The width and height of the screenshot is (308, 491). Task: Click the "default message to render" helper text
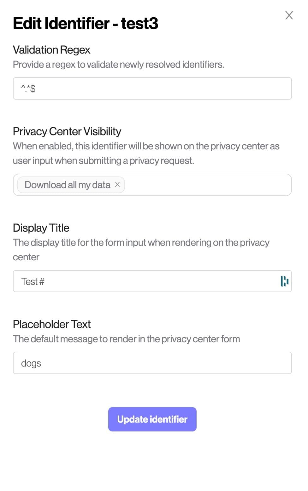click(x=126, y=339)
